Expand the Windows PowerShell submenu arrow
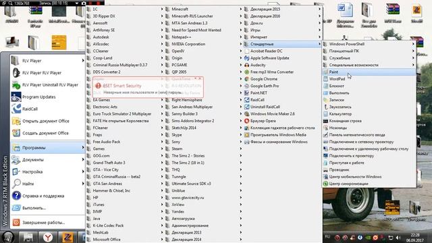Image resolution: width=432 pixels, height=243 pixels. [x=413, y=44]
